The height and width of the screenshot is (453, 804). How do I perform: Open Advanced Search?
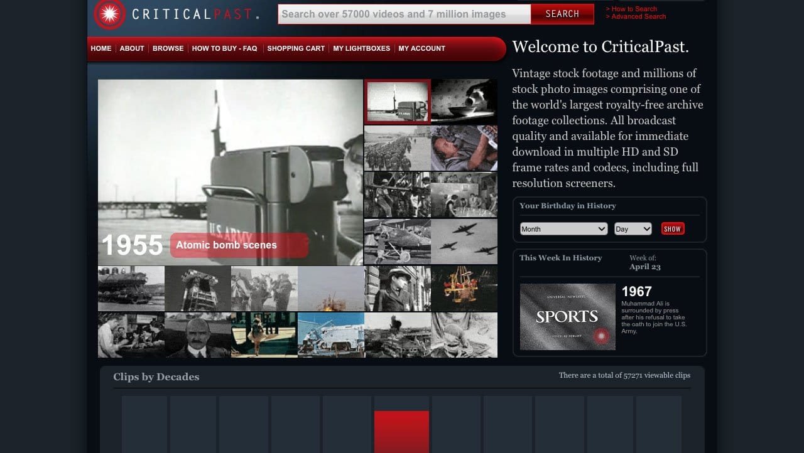[x=636, y=16]
